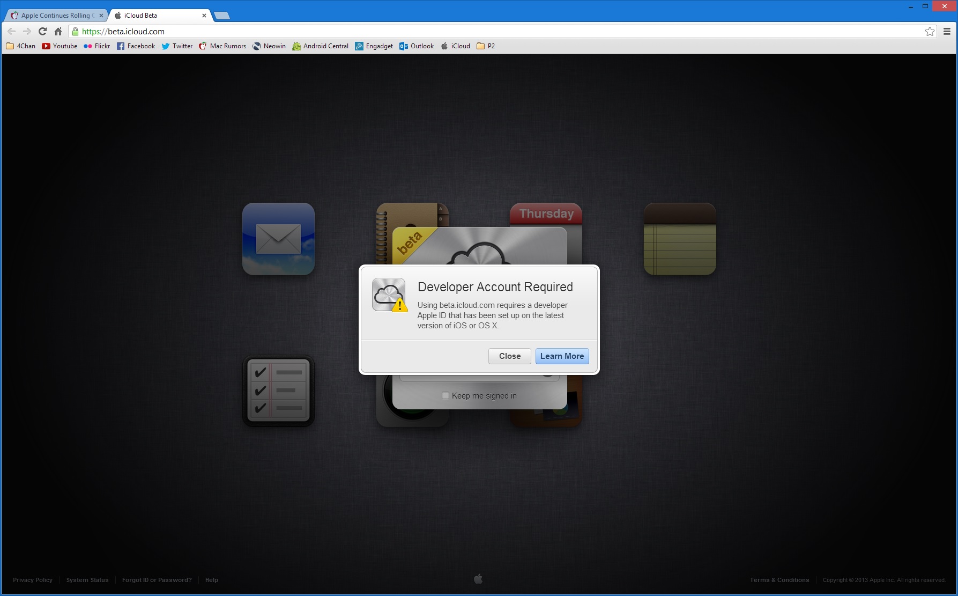Close the Apple Continues Rolling tab
The width and height of the screenshot is (958, 596).
(x=101, y=16)
